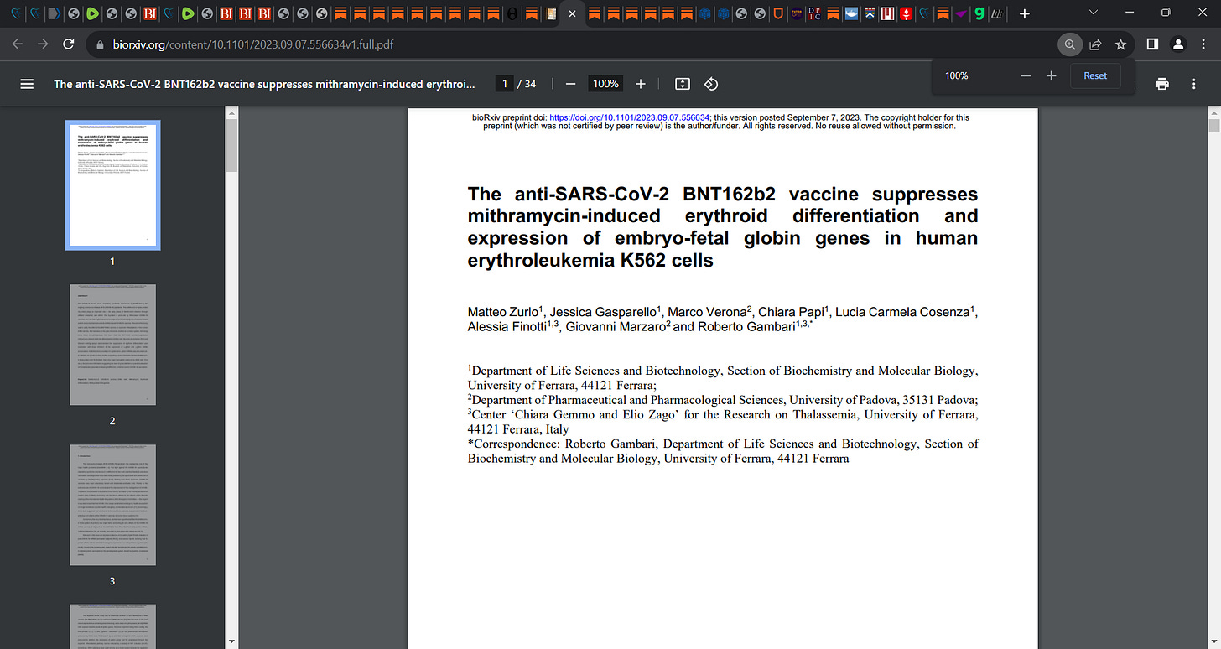The width and height of the screenshot is (1221, 649).
Task: Switch to the purple triangle tab
Action: coord(960,13)
